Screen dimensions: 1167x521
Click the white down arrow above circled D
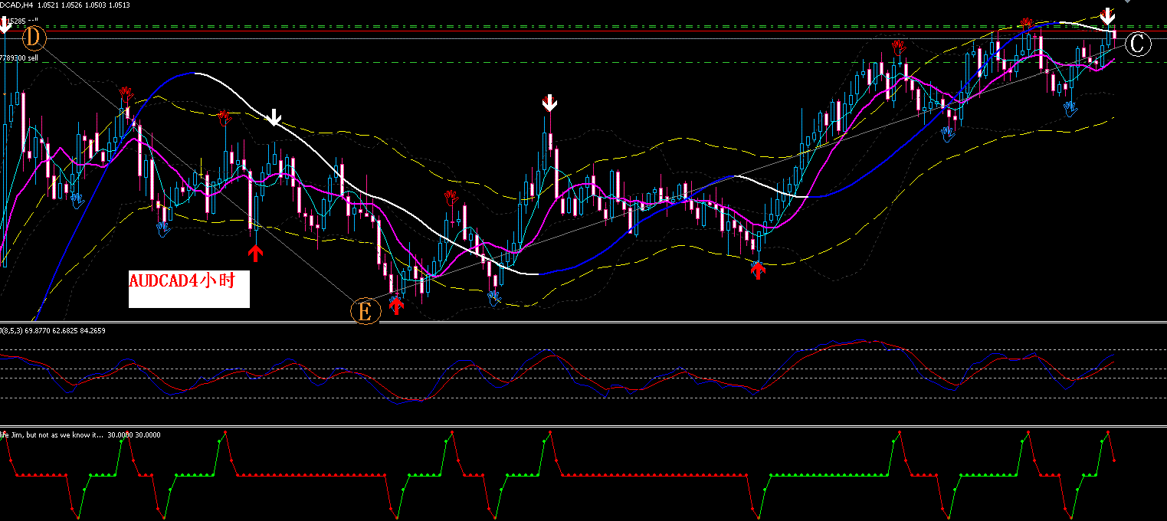click(x=5, y=24)
